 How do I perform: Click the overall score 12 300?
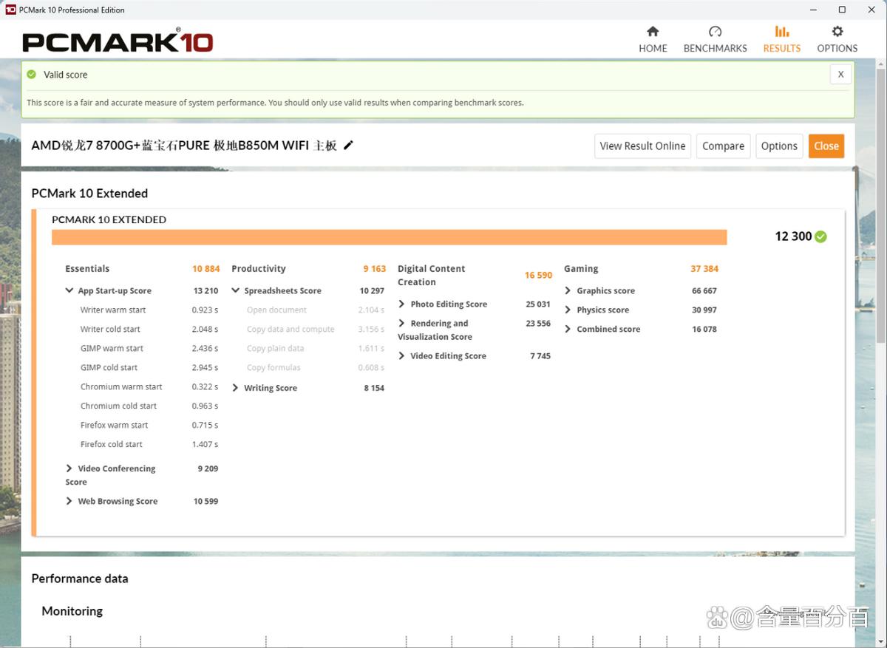point(793,236)
